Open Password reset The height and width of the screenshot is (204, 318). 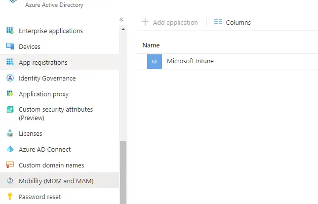[x=59, y=197]
